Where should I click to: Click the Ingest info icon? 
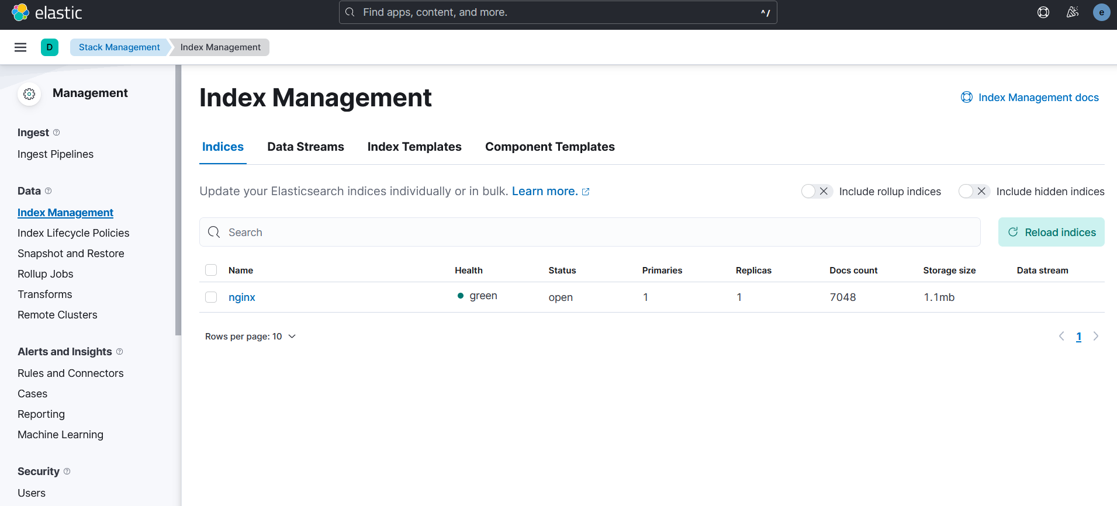click(x=57, y=133)
